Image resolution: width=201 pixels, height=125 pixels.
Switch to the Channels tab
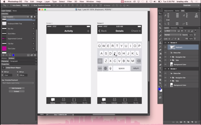[174, 28]
